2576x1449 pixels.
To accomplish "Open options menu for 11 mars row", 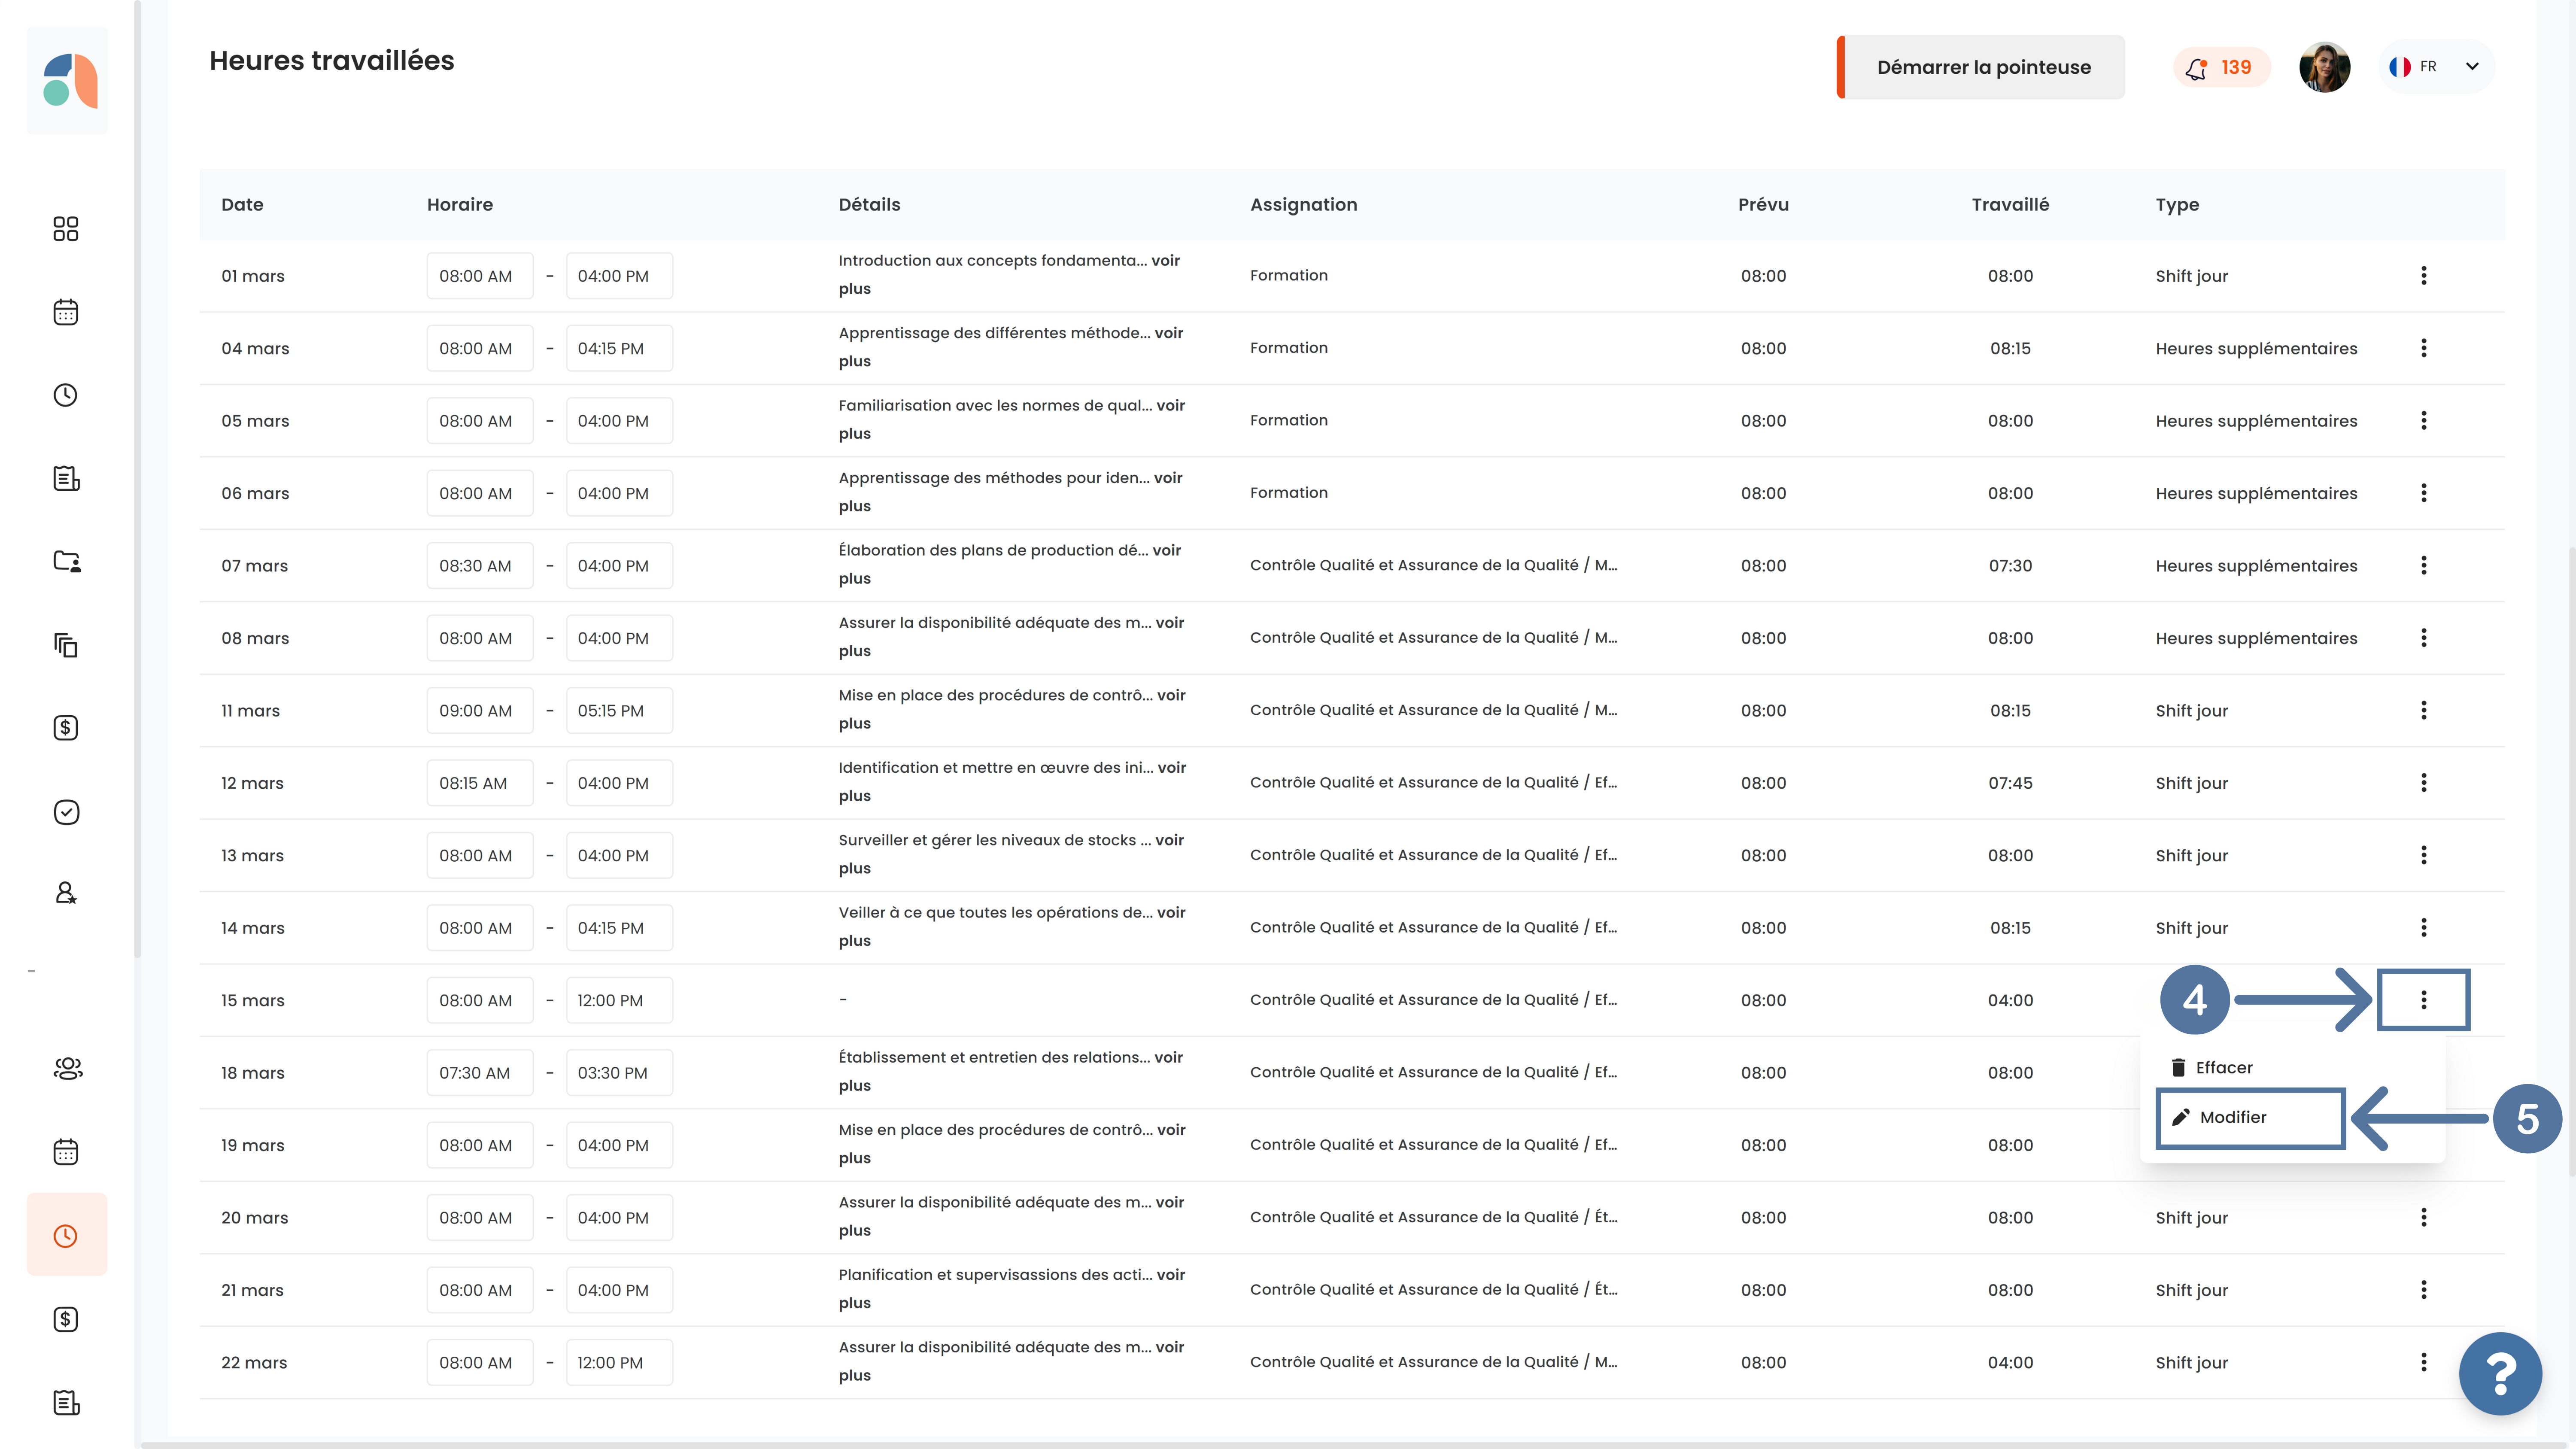I will pyautogui.click(x=2423, y=711).
